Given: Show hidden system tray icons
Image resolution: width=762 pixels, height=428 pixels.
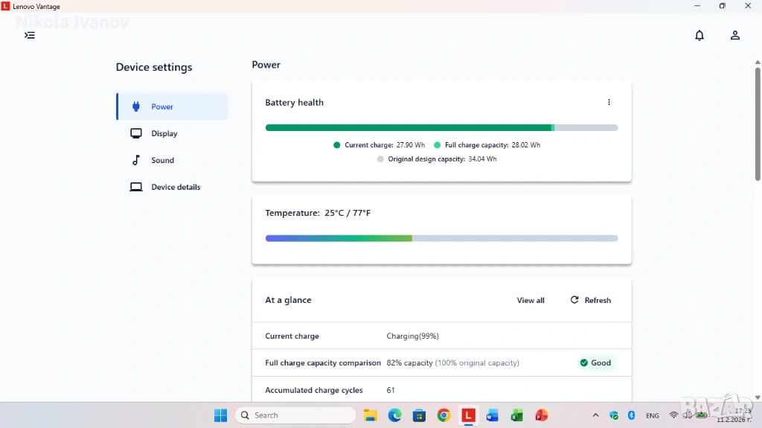Looking at the screenshot, I should point(595,415).
